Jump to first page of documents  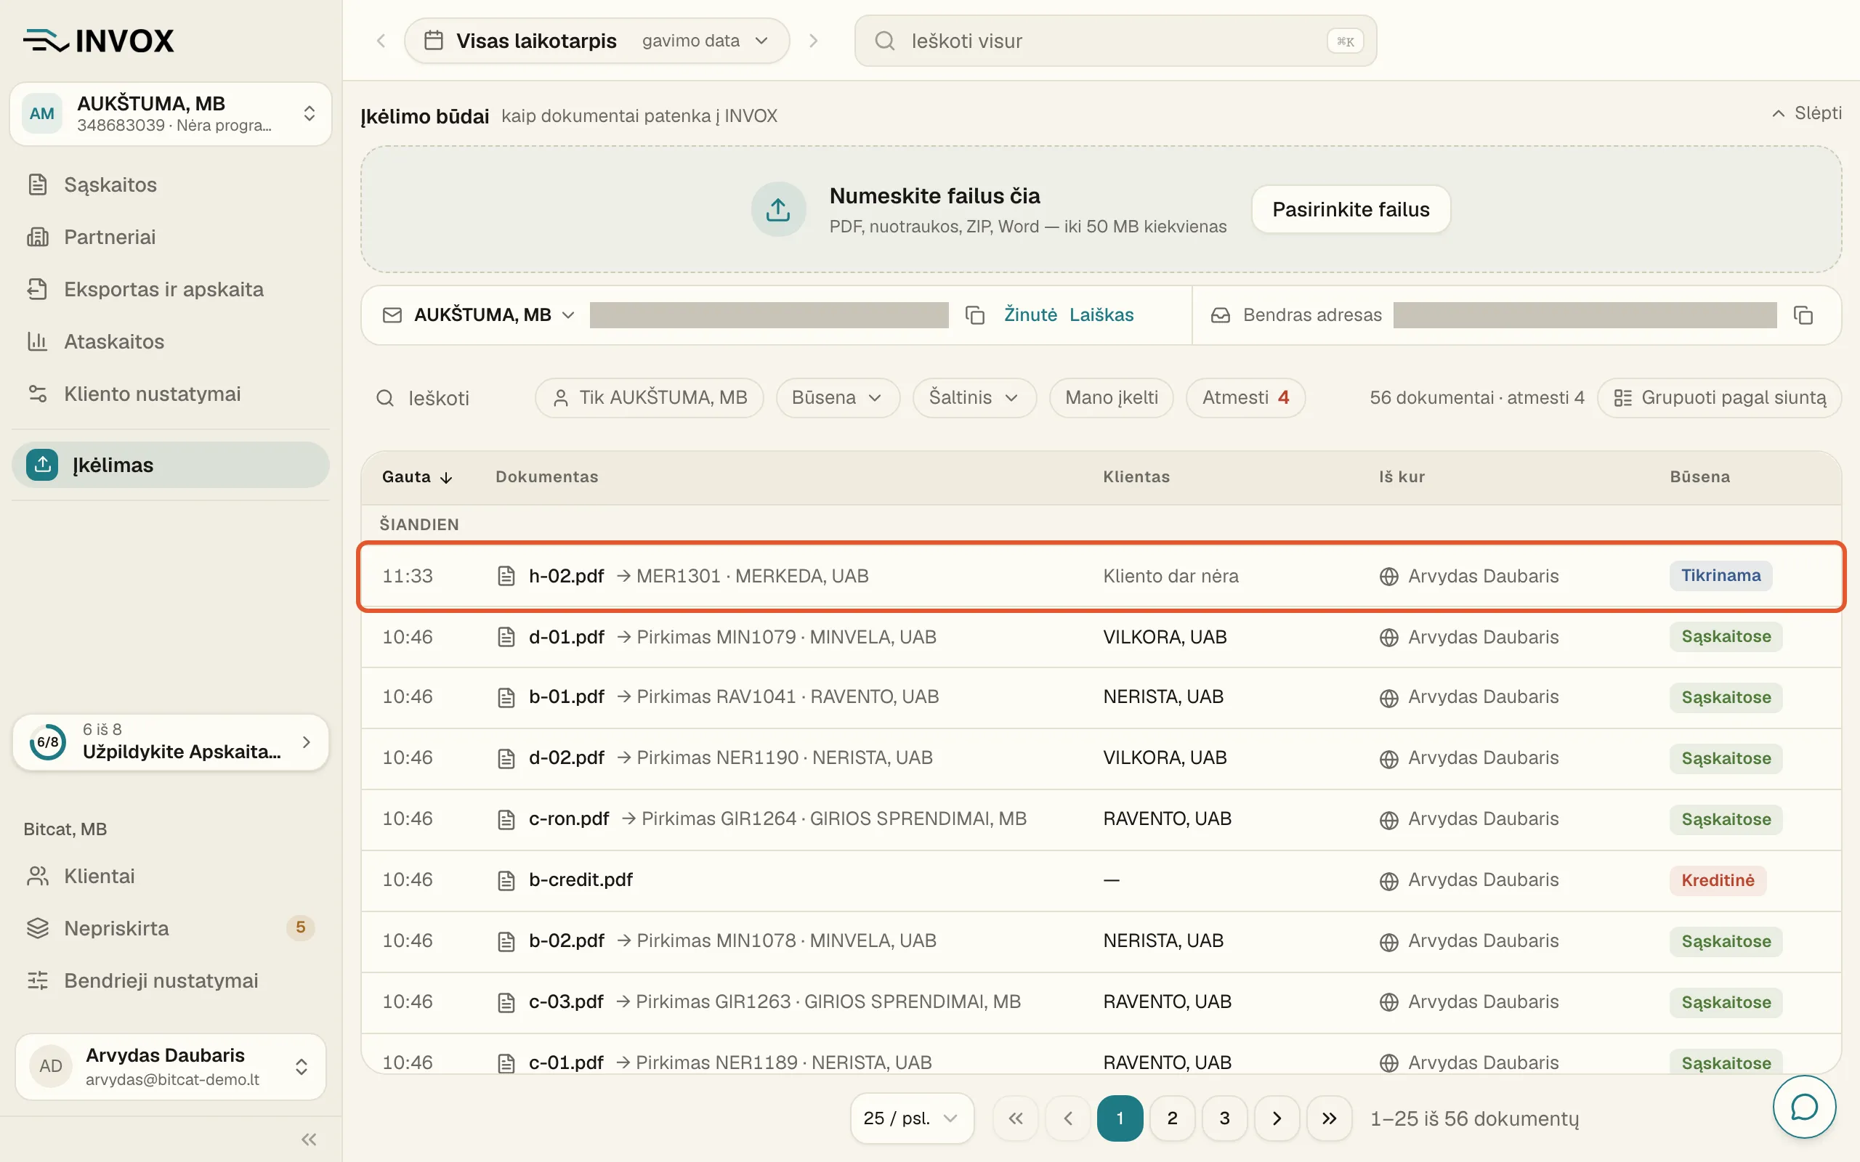click(1015, 1118)
